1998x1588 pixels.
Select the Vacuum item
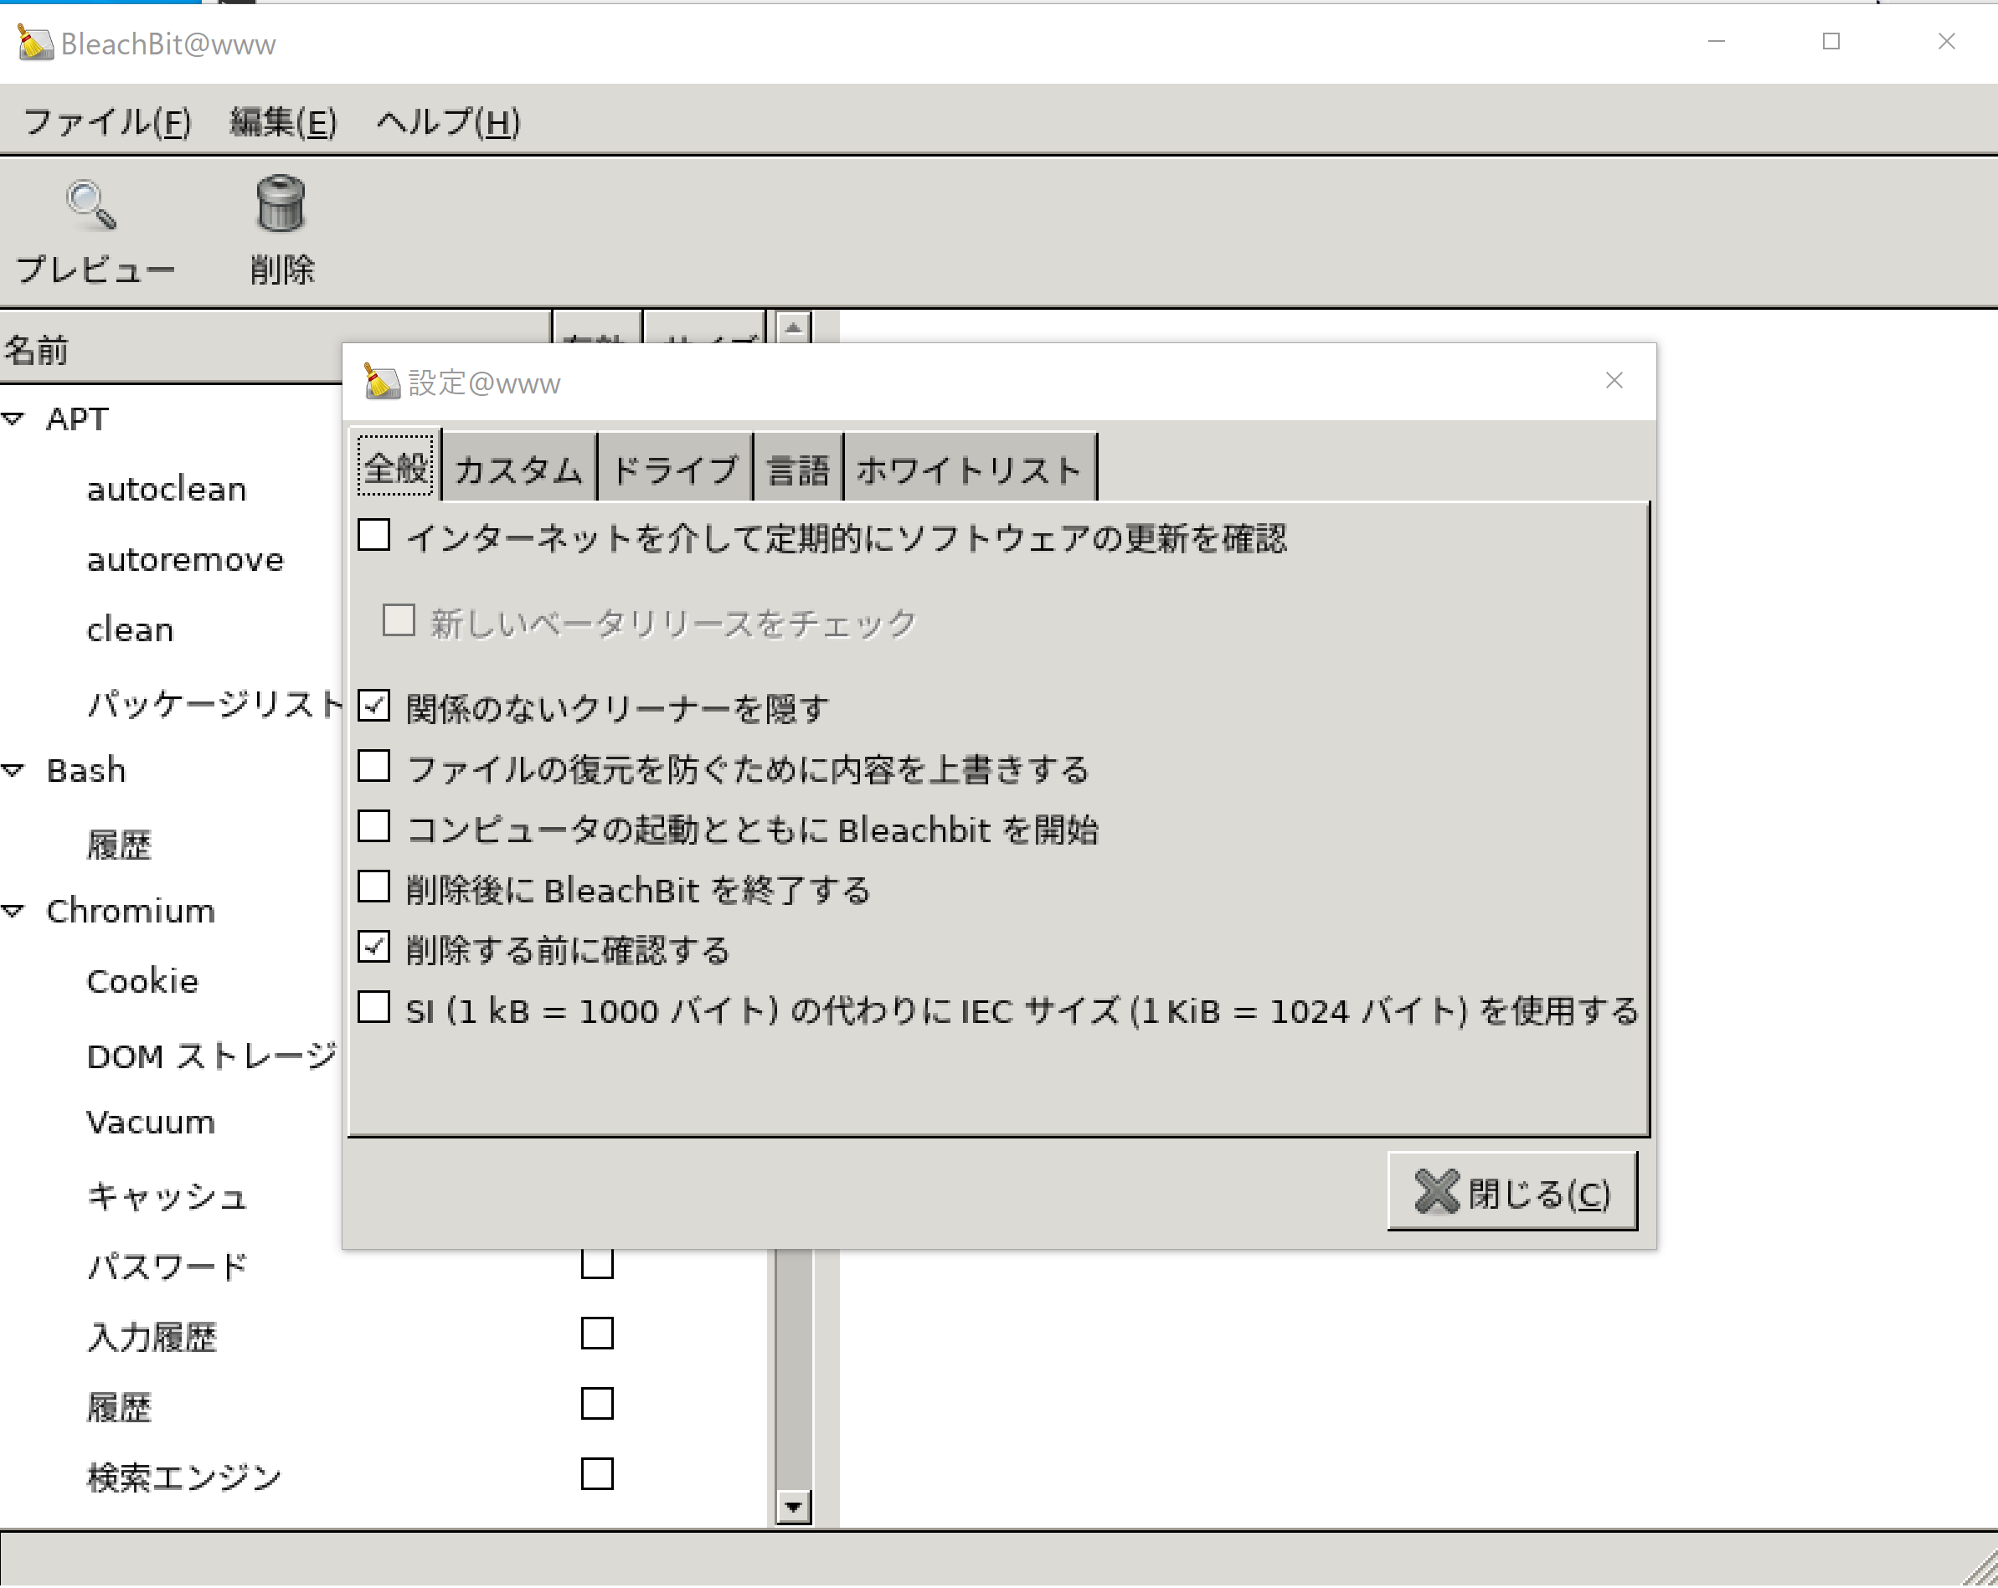tap(150, 1122)
